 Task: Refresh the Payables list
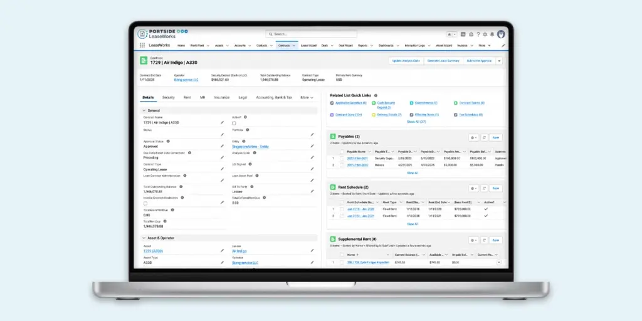point(484,137)
